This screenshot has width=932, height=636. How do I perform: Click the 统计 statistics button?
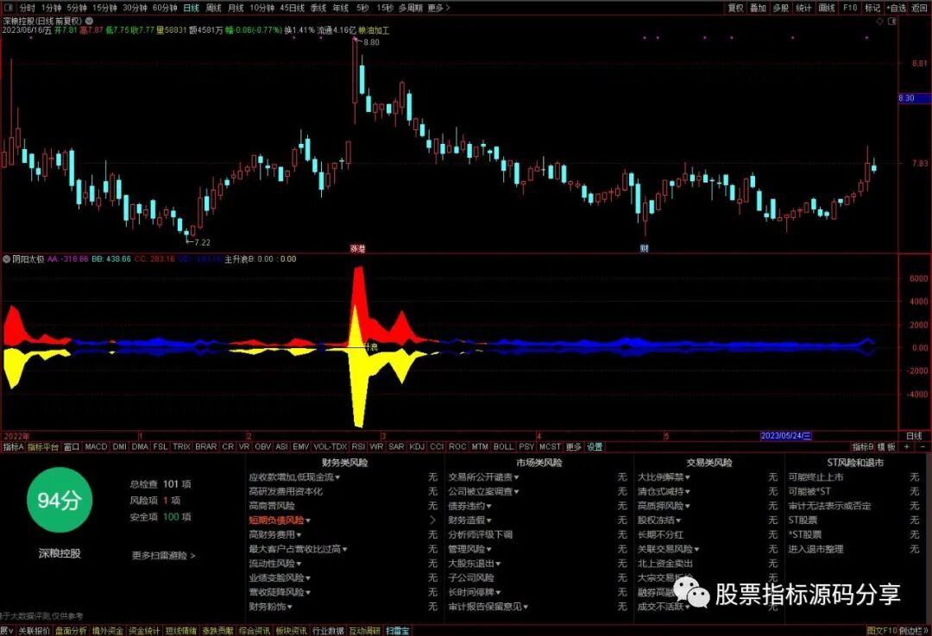803,8
